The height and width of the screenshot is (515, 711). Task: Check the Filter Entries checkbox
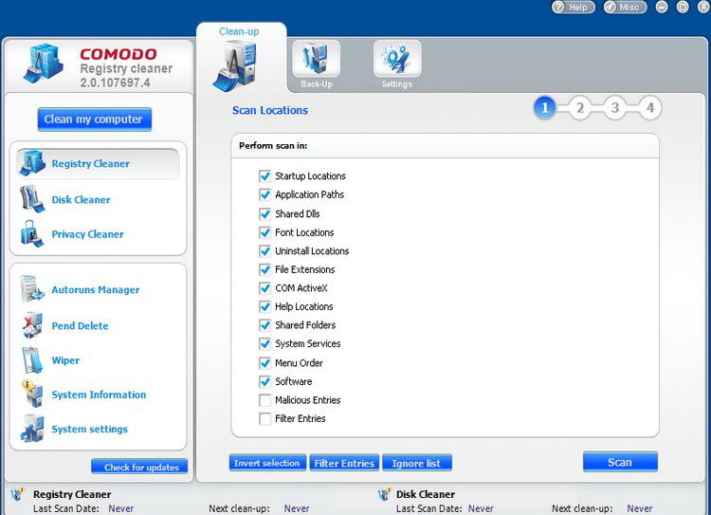point(264,419)
